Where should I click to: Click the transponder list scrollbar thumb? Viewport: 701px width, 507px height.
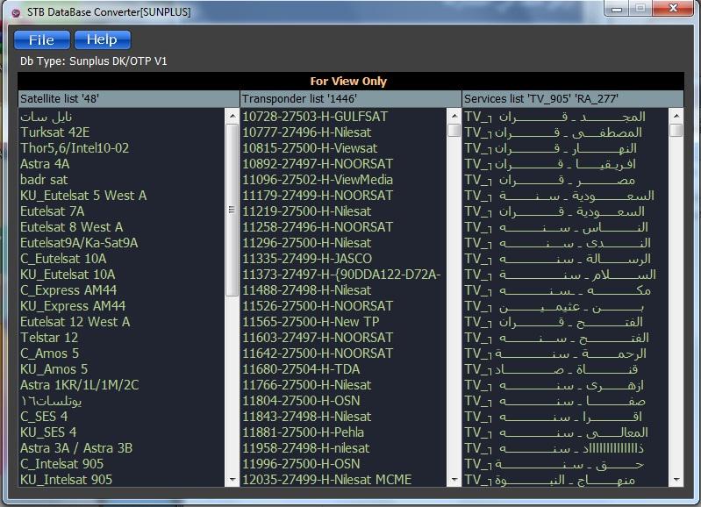pos(454,130)
